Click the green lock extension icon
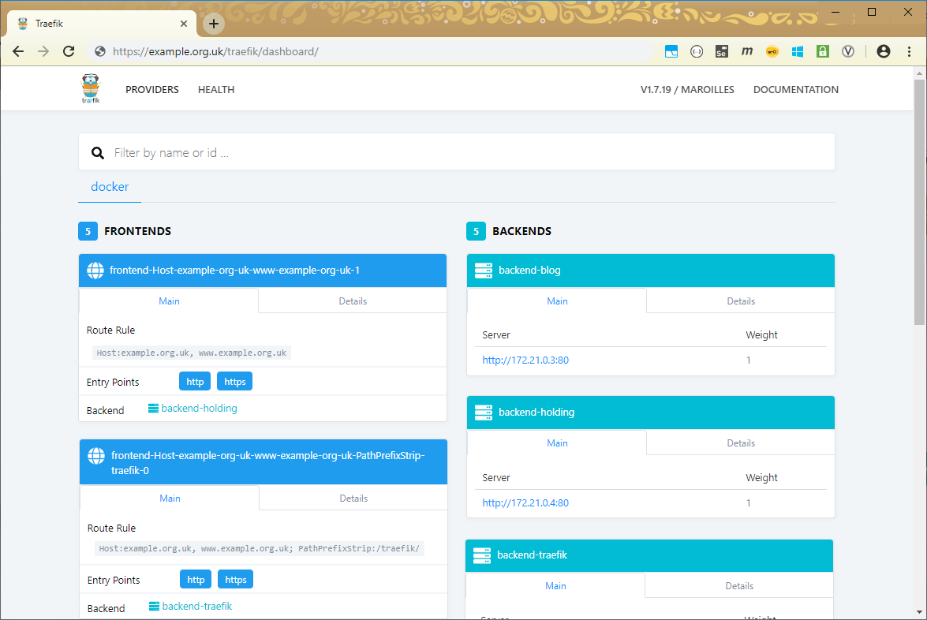Screen dimensions: 927x620 pos(822,51)
